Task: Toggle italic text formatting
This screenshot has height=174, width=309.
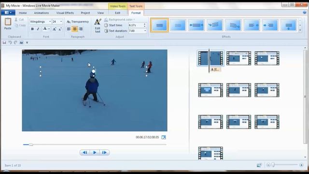Action: click(x=38, y=29)
